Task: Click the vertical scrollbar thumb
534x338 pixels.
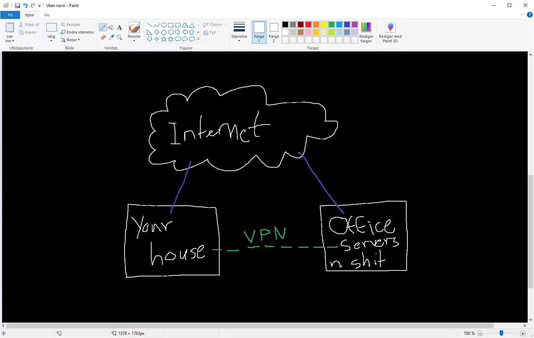Action: (x=530, y=232)
